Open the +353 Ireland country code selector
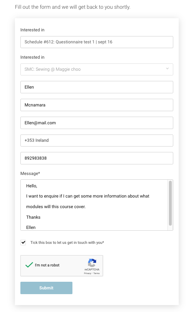This screenshot has width=194, height=312. [96, 140]
